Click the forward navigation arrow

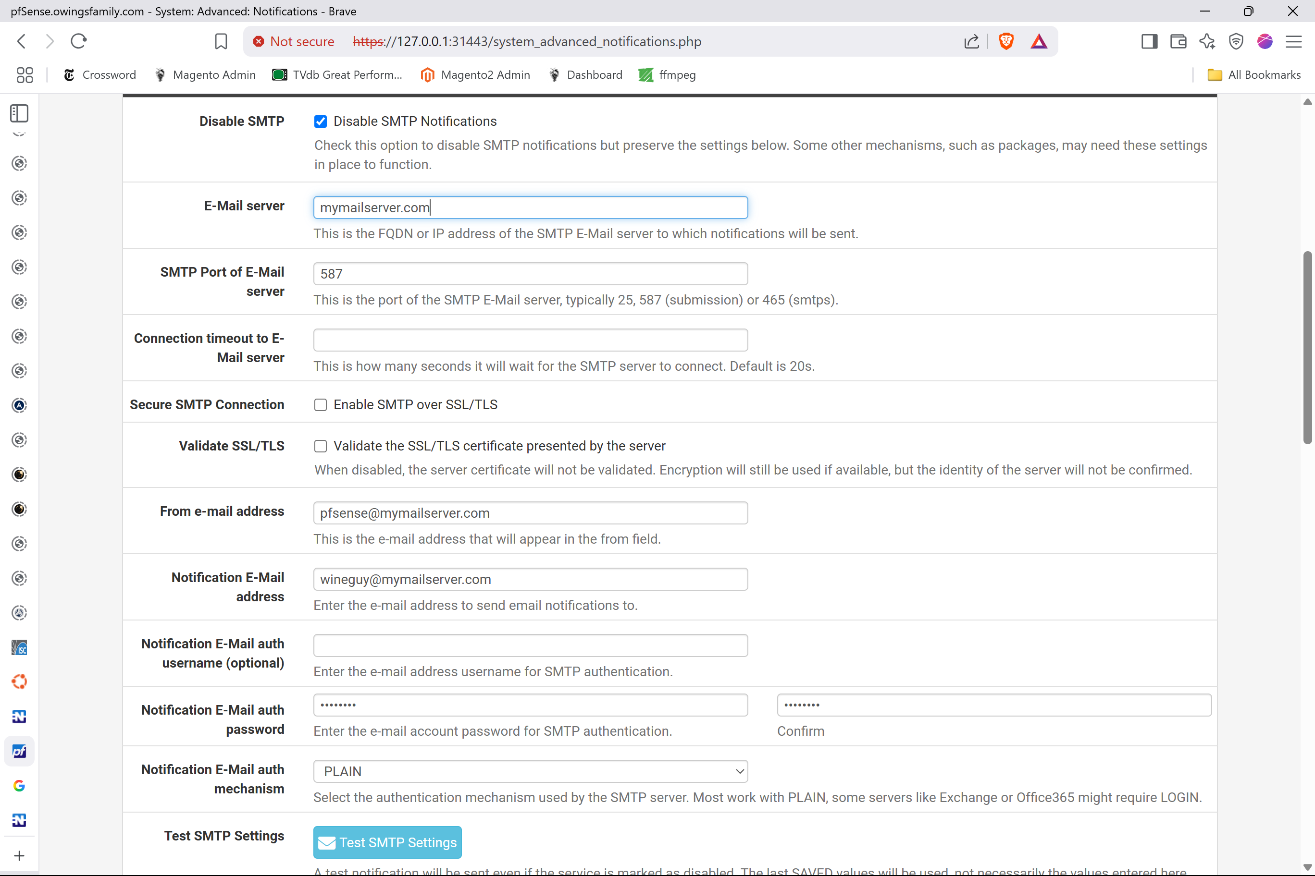tap(50, 41)
